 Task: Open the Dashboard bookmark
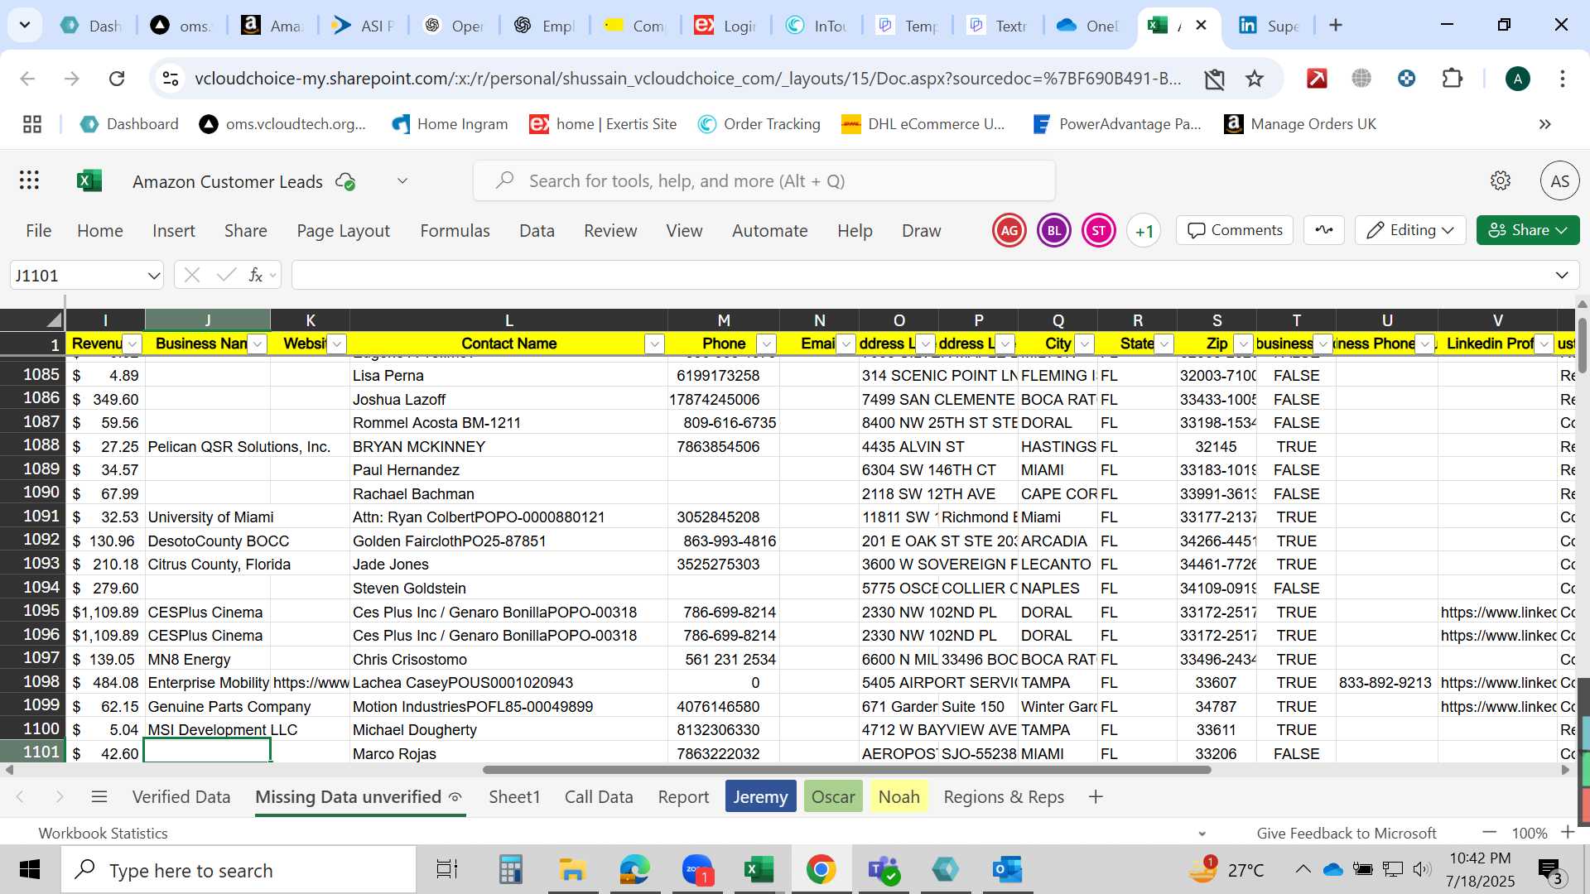(129, 124)
